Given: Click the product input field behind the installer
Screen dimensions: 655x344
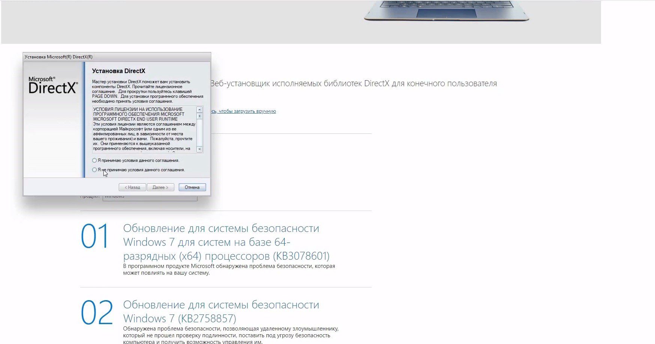Looking at the screenshot, I should 150,197.
